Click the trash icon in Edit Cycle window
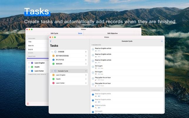189x118 pixels. tap(28, 104)
